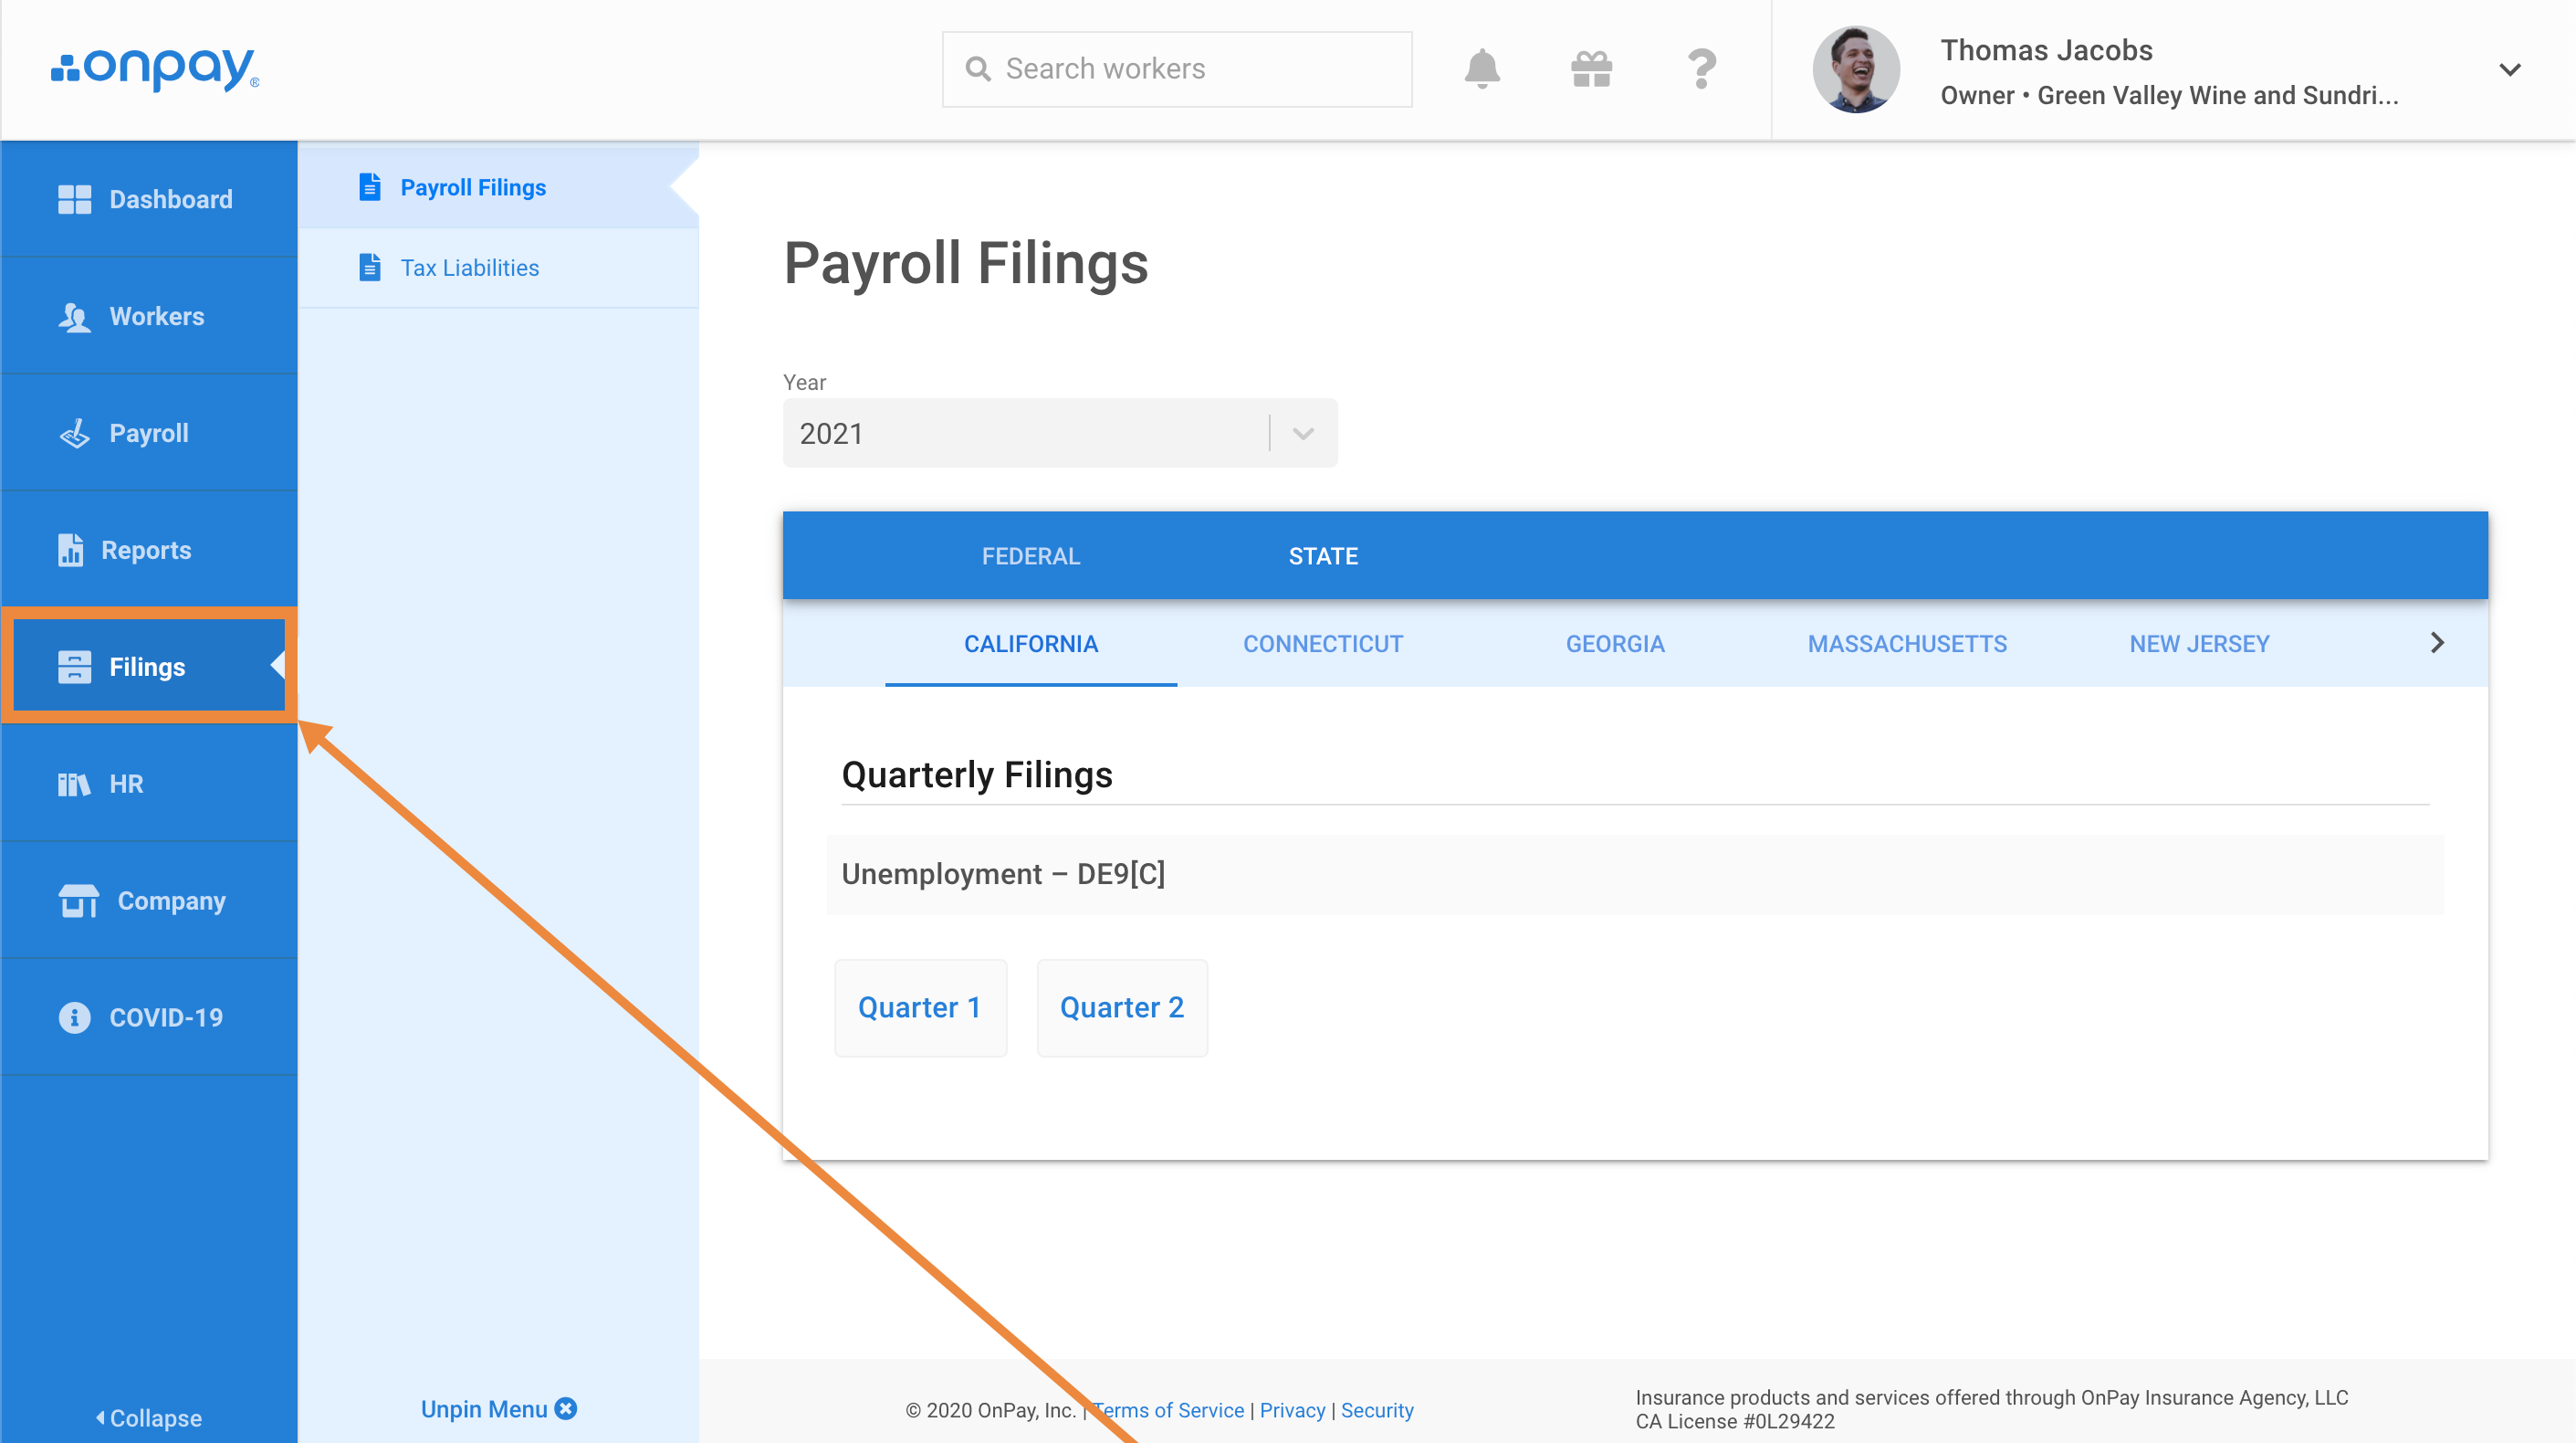Open Reports in sidebar

[149, 551]
